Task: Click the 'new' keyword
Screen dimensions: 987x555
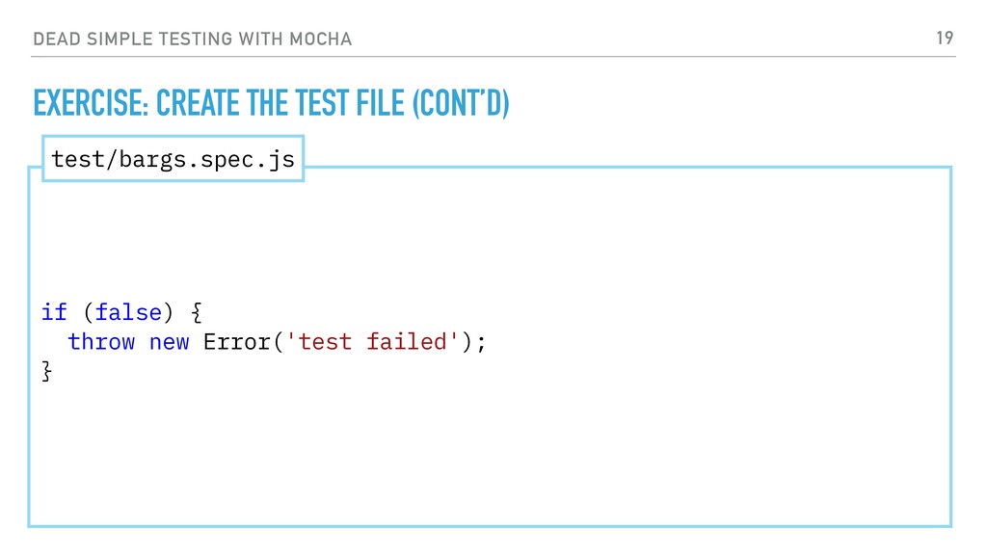Action: pos(170,343)
